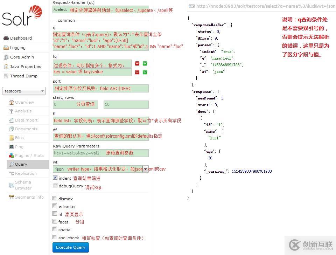Click the df default field input
336x255 pixels.
101,137
